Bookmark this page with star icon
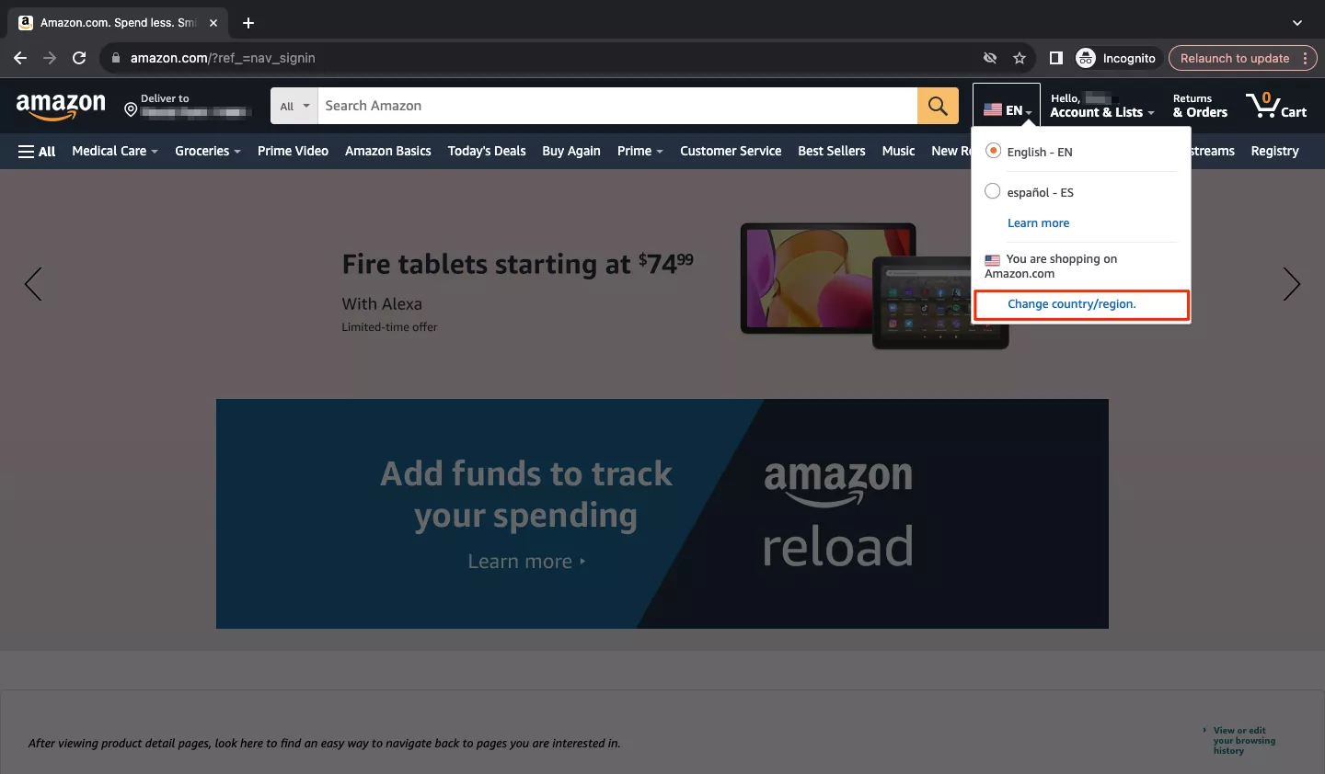The height and width of the screenshot is (774, 1325). pos(1020,58)
